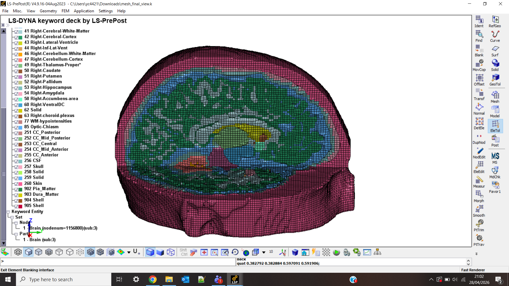Viewport: 509px width, 286px height.
Task: Open dropdown arrow left of the number 10
Action: click(264, 252)
